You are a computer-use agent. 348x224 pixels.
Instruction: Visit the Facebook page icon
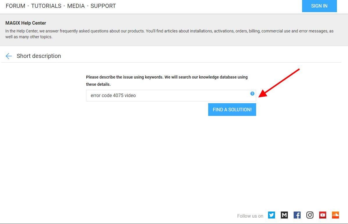coord(297,215)
